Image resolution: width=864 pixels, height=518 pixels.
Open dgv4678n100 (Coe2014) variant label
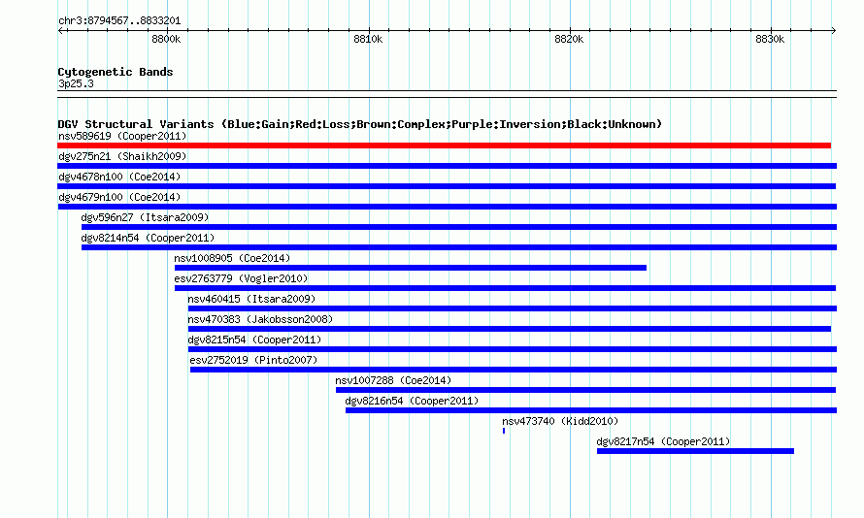[x=119, y=177]
